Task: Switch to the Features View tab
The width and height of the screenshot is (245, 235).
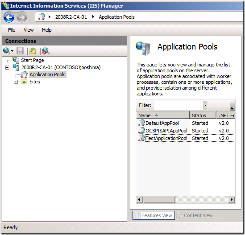Action: pyautogui.click(x=154, y=215)
